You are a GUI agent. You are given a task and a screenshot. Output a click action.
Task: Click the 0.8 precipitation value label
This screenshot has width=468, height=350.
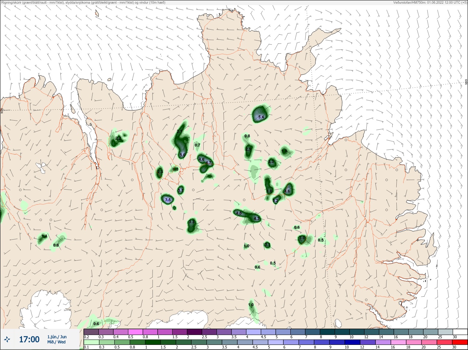pos(247,136)
